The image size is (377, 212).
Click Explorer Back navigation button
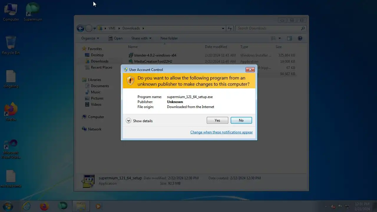pos(80,28)
